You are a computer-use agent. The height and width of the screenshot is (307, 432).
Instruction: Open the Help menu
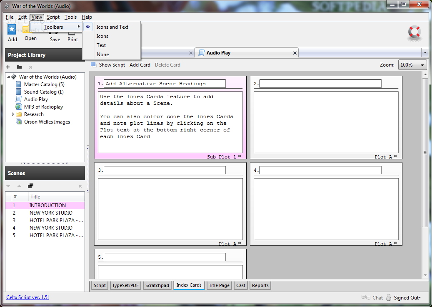pyautogui.click(x=87, y=17)
